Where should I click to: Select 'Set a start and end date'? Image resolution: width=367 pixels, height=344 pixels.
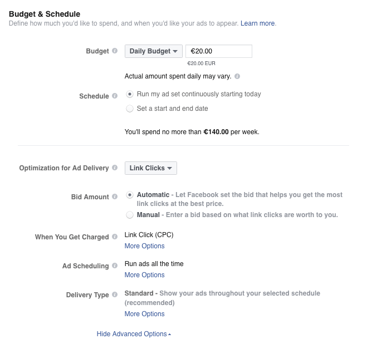point(130,109)
